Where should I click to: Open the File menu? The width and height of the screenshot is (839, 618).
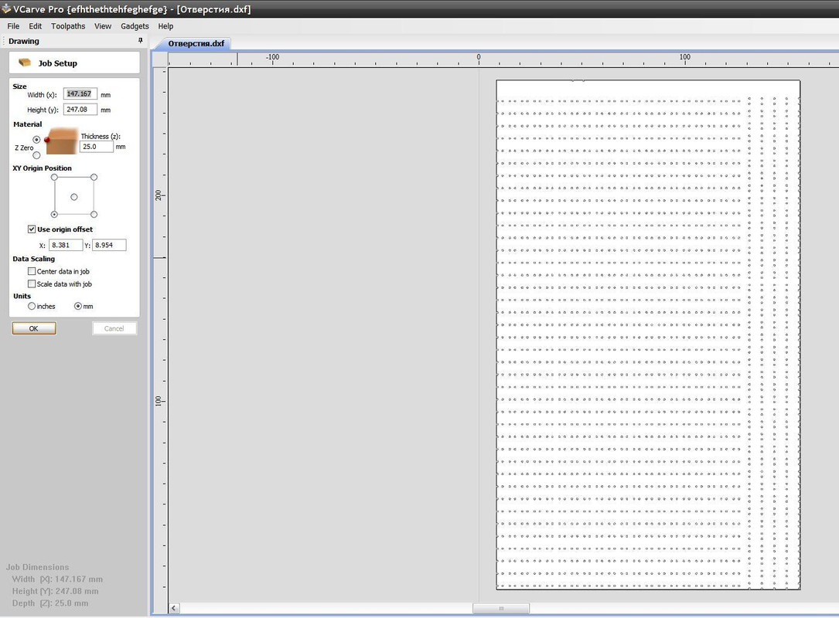click(13, 26)
